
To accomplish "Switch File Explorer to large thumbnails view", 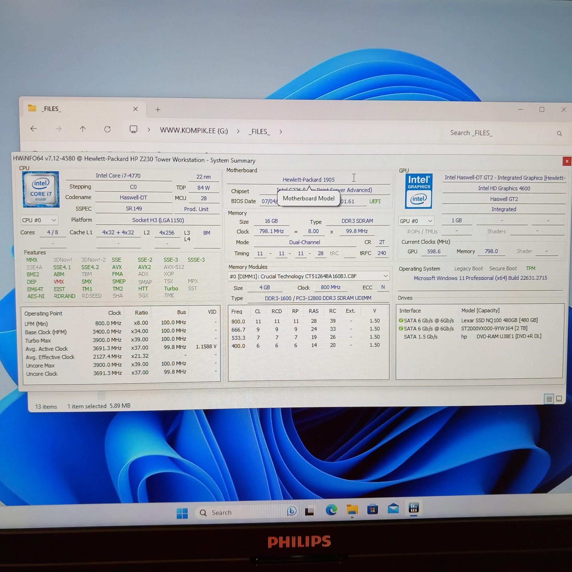I will (x=559, y=398).
